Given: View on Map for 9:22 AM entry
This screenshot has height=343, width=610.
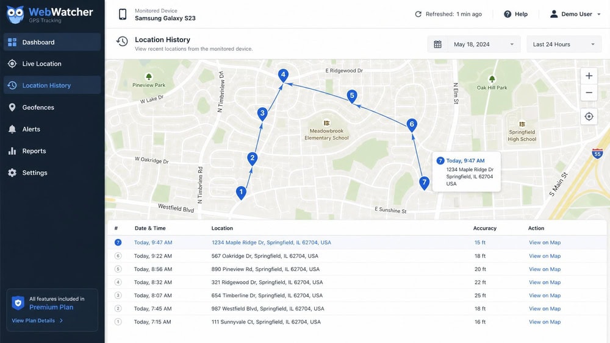Looking at the screenshot, I should click(545, 256).
